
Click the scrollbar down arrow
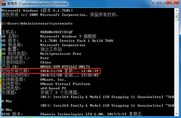click(177, 115)
